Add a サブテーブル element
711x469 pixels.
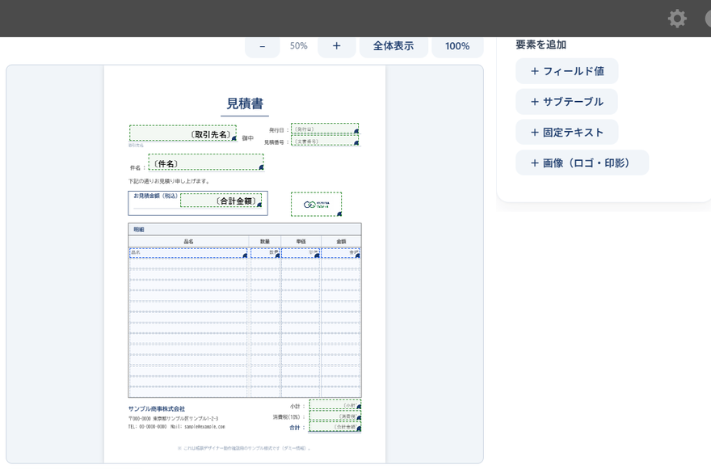click(x=567, y=102)
